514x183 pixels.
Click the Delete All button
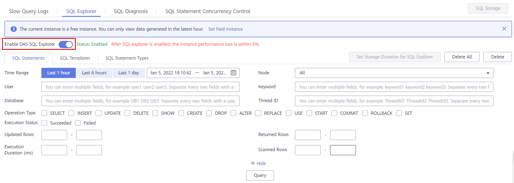click(x=462, y=57)
